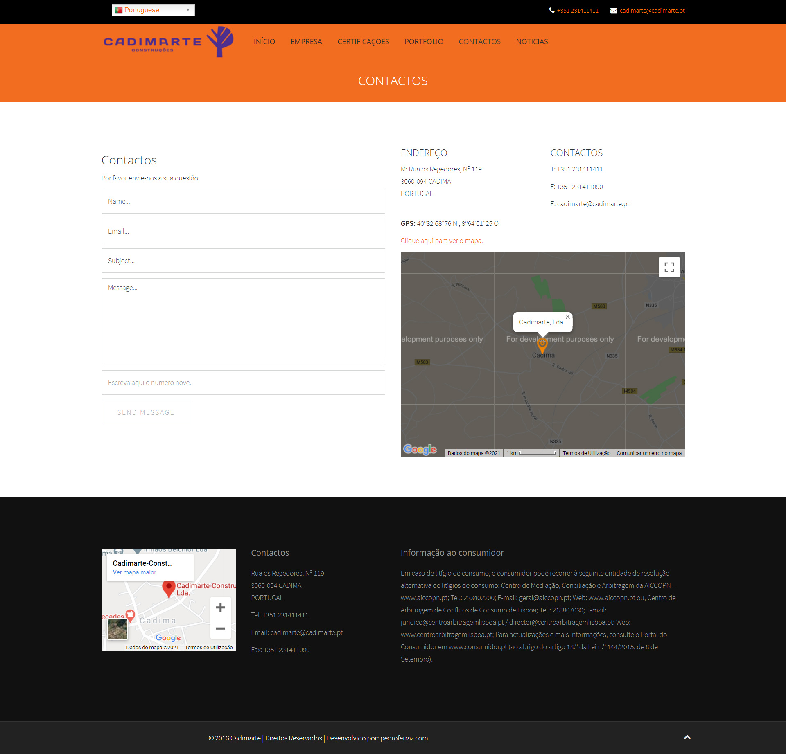The width and height of the screenshot is (786, 754).
Task: Click the envelope email icon in top bar
Action: pyautogui.click(x=613, y=11)
